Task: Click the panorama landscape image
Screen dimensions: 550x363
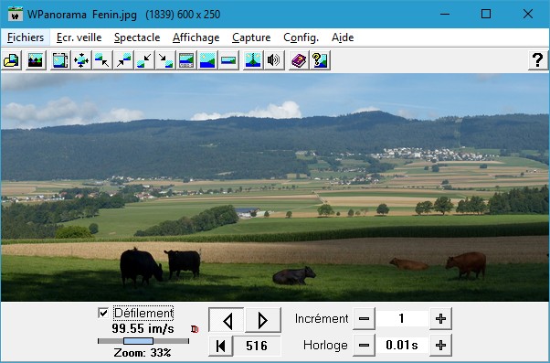Action: point(275,187)
